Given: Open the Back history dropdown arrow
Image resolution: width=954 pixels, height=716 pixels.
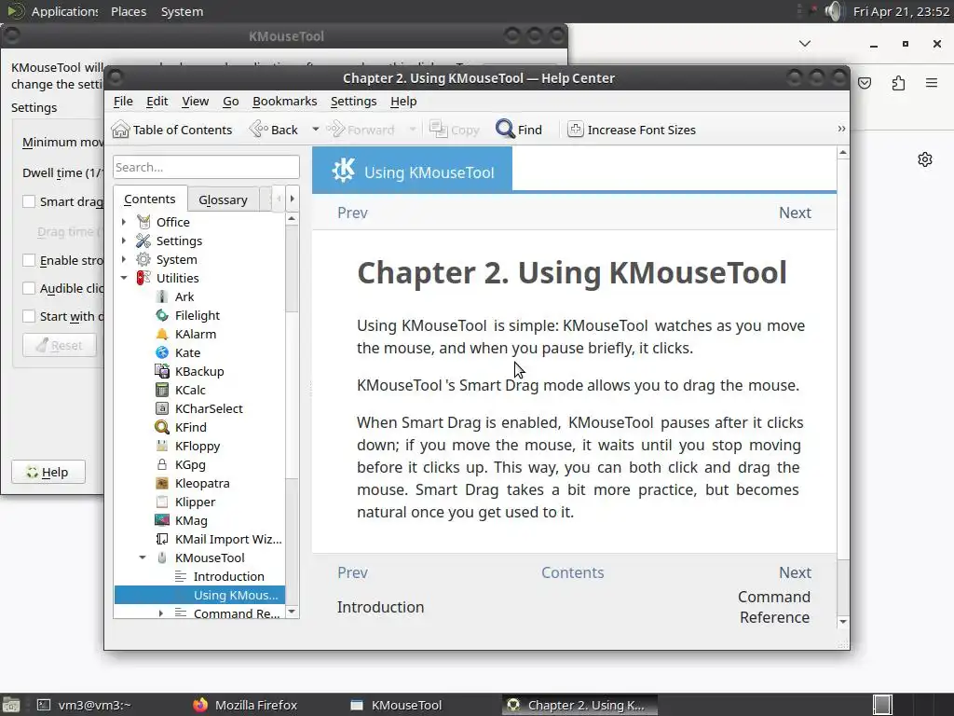Looking at the screenshot, I should pos(316,130).
